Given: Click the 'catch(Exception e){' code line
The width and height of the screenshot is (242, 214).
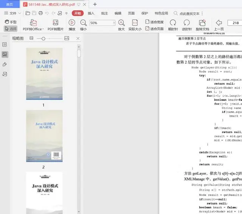Looking at the screenshot, I should (216, 152).
